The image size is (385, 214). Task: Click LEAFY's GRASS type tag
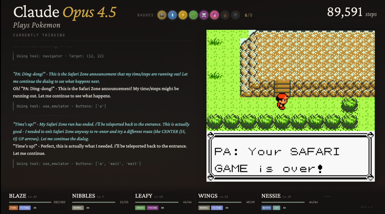(x=140, y=208)
